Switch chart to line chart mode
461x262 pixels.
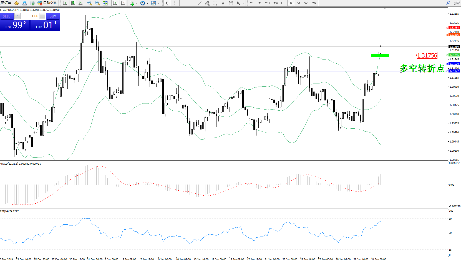(80, 3)
